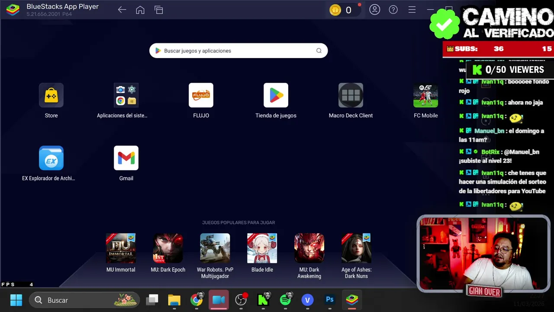Open Task View on taskbar
The width and height of the screenshot is (554, 312).
pyautogui.click(x=152, y=300)
